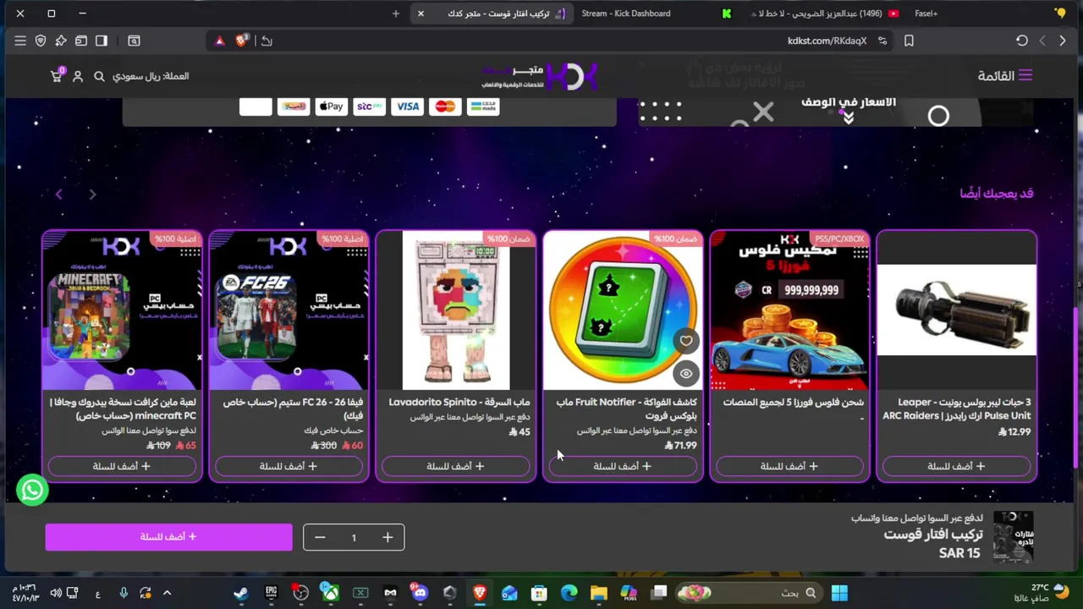
Task: Open Brave Shields lion icon
Action: click(242, 41)
